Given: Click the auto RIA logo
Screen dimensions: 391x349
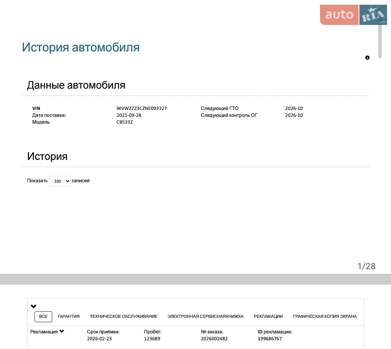Looking at the screenshot, I should [353, 15].
